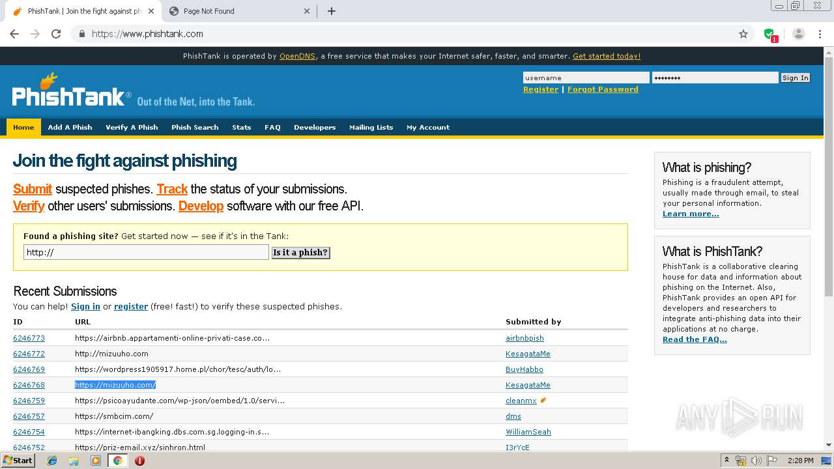The height and width of the screenshot is (469, 834).
Task: Close the Page Not Found tab
Action: [308, 11]
